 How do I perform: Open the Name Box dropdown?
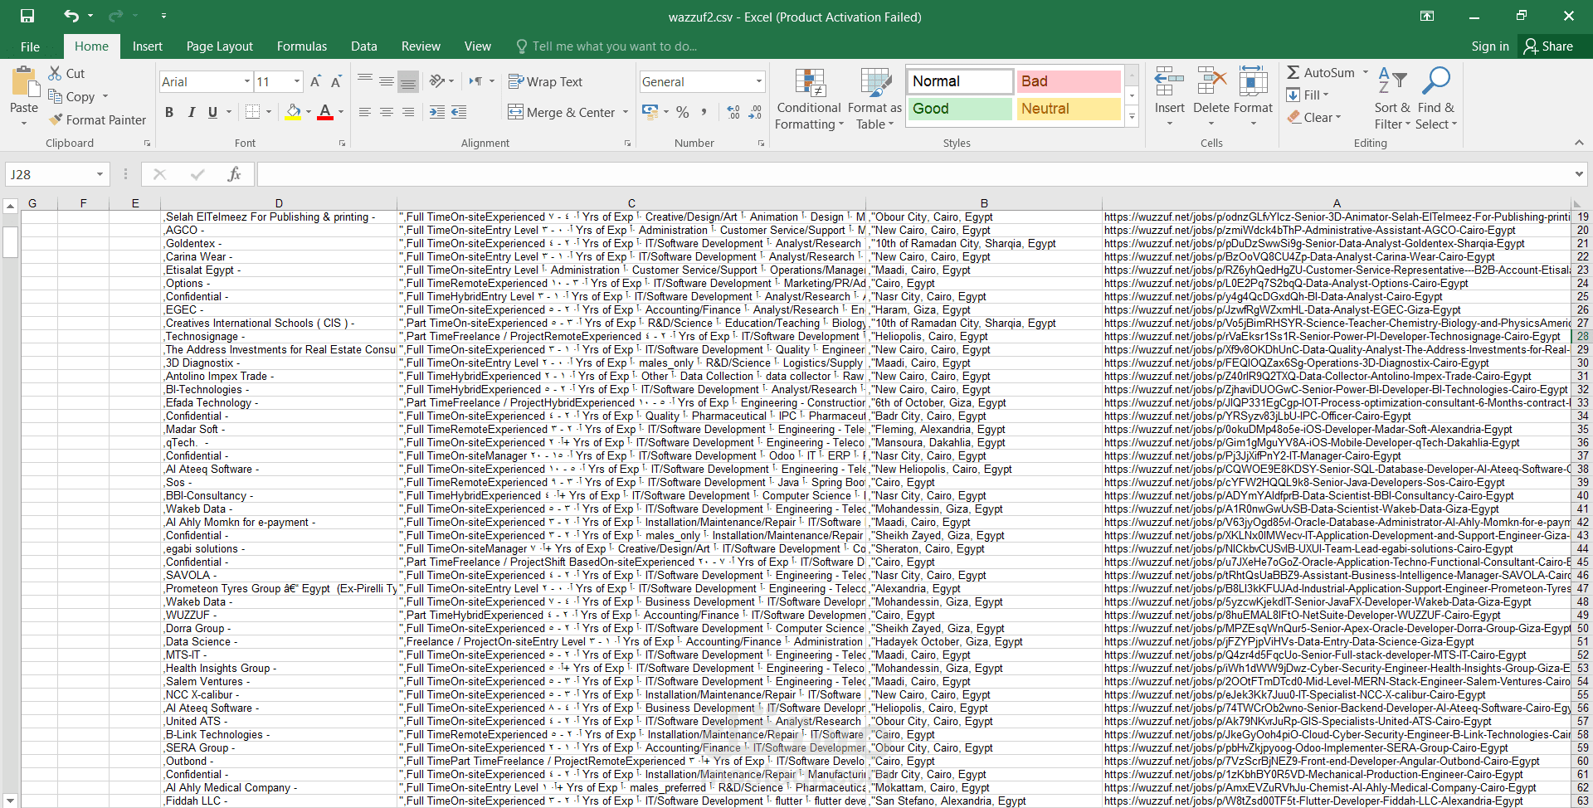click(100, 174)
